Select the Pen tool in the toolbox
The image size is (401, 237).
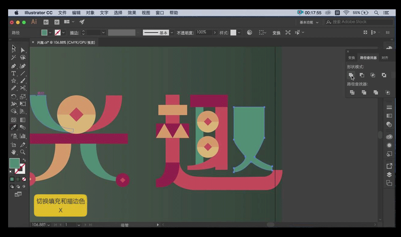click(x=13, y=66)
